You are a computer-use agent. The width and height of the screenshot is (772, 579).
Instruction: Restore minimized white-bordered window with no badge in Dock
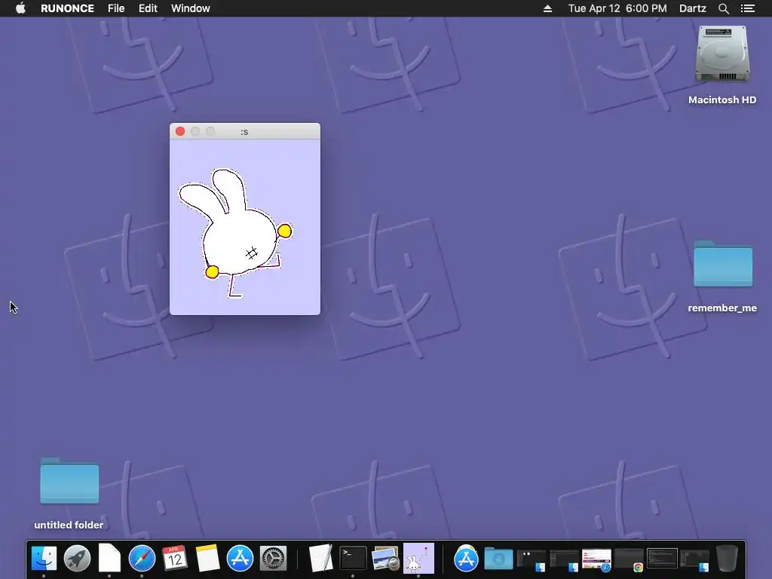click(662, 559)
